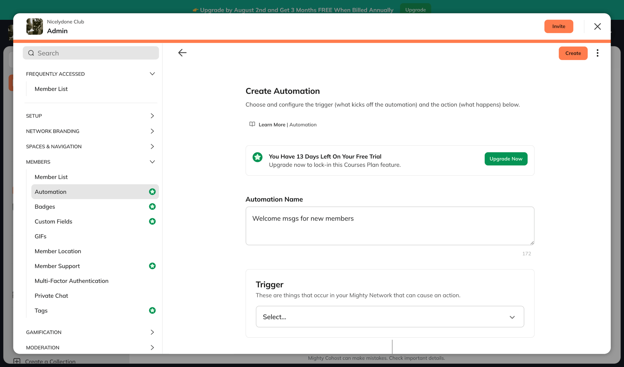Click the Nicelydone Club avatar image
The height and width of the screenshot is (367, 624).
(x=34, y=26)
